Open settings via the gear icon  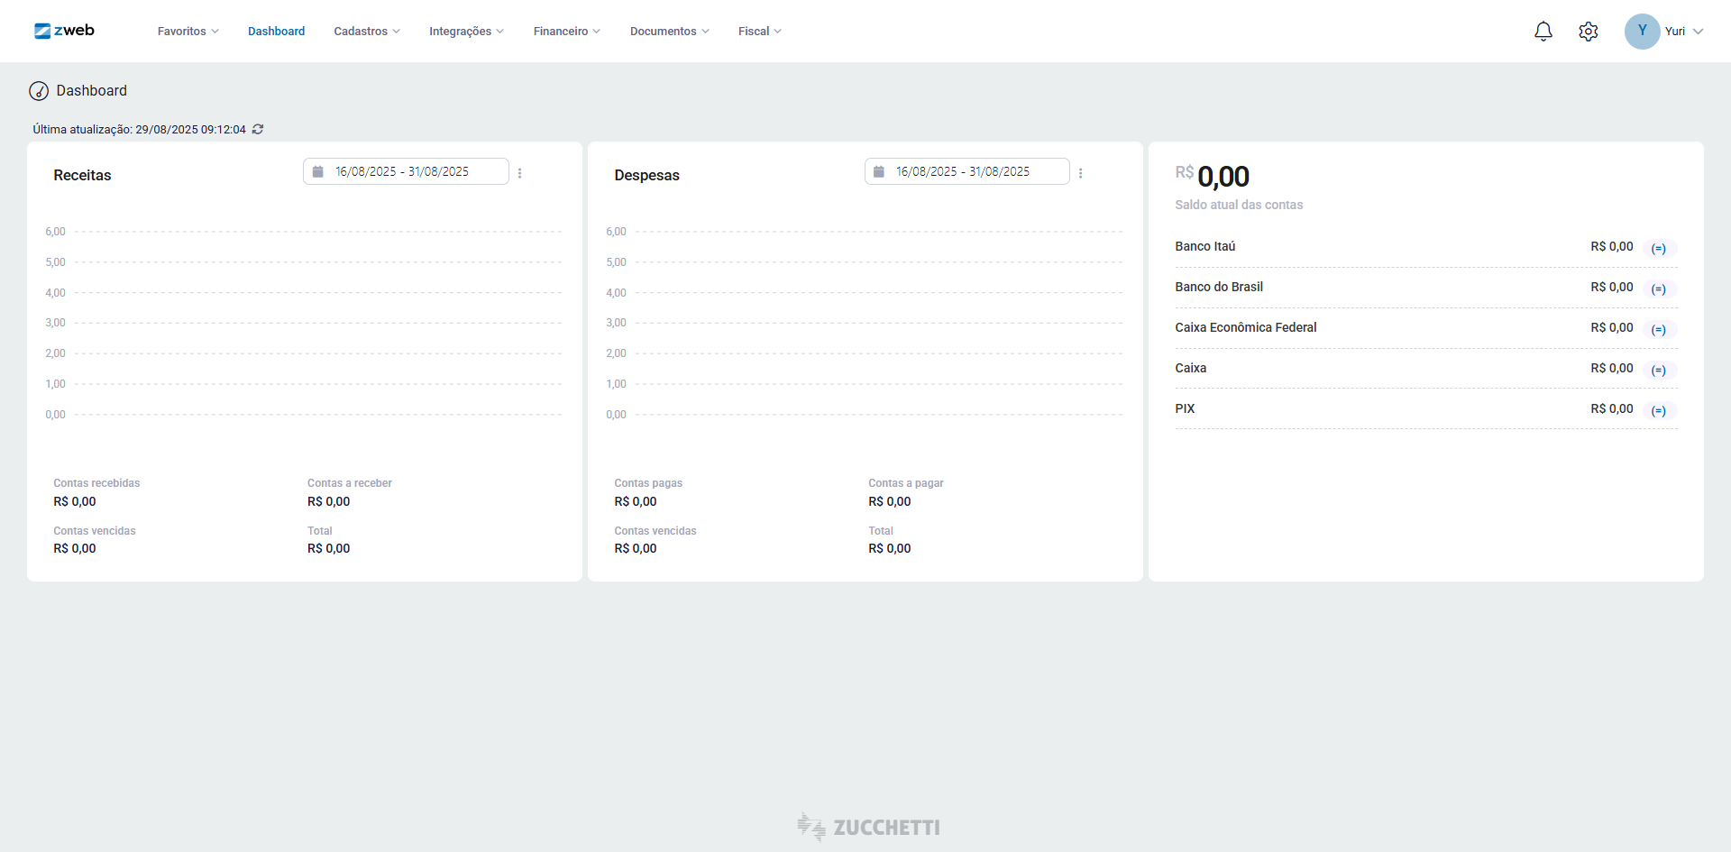coord(1589,31)
